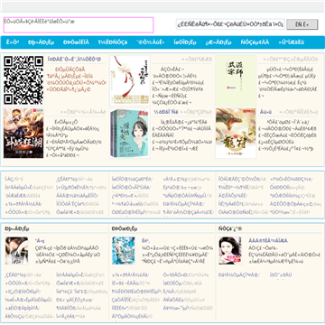
Task: Click the gray search button beside the search field
Action: point(302,24)
